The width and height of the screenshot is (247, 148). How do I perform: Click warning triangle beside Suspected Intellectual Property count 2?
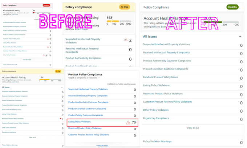click(x=126, y=39)
